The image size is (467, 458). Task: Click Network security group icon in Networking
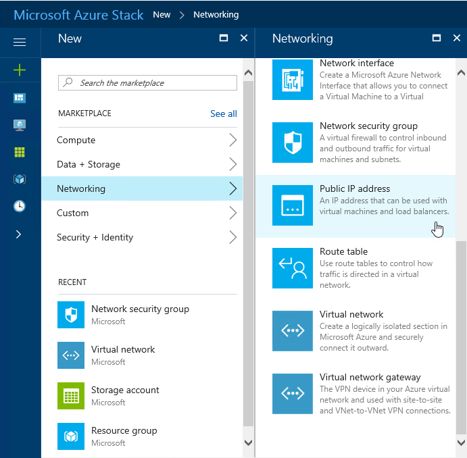tap(293, 143)
